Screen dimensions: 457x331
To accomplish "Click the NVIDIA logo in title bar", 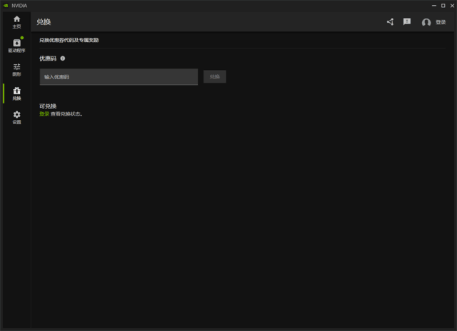I will pyautogui.click(x=6, y=6).
